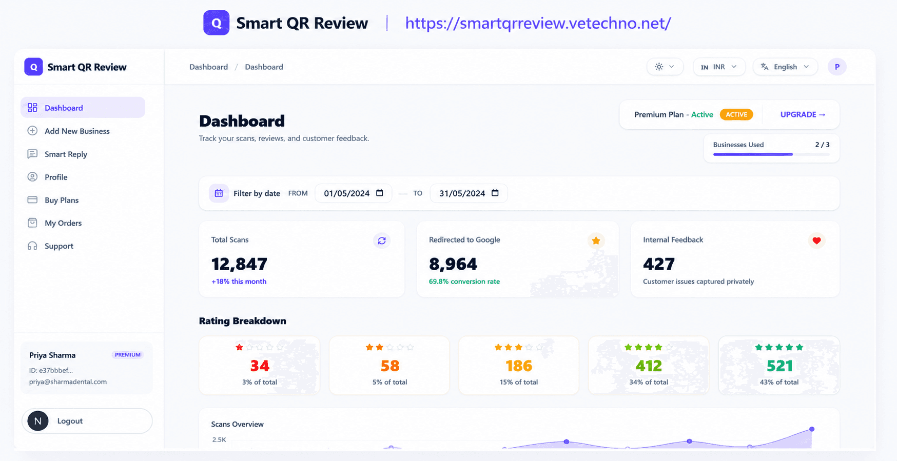
Task: Click the large Q logo in top banner
Action: [x=217, y=23]
